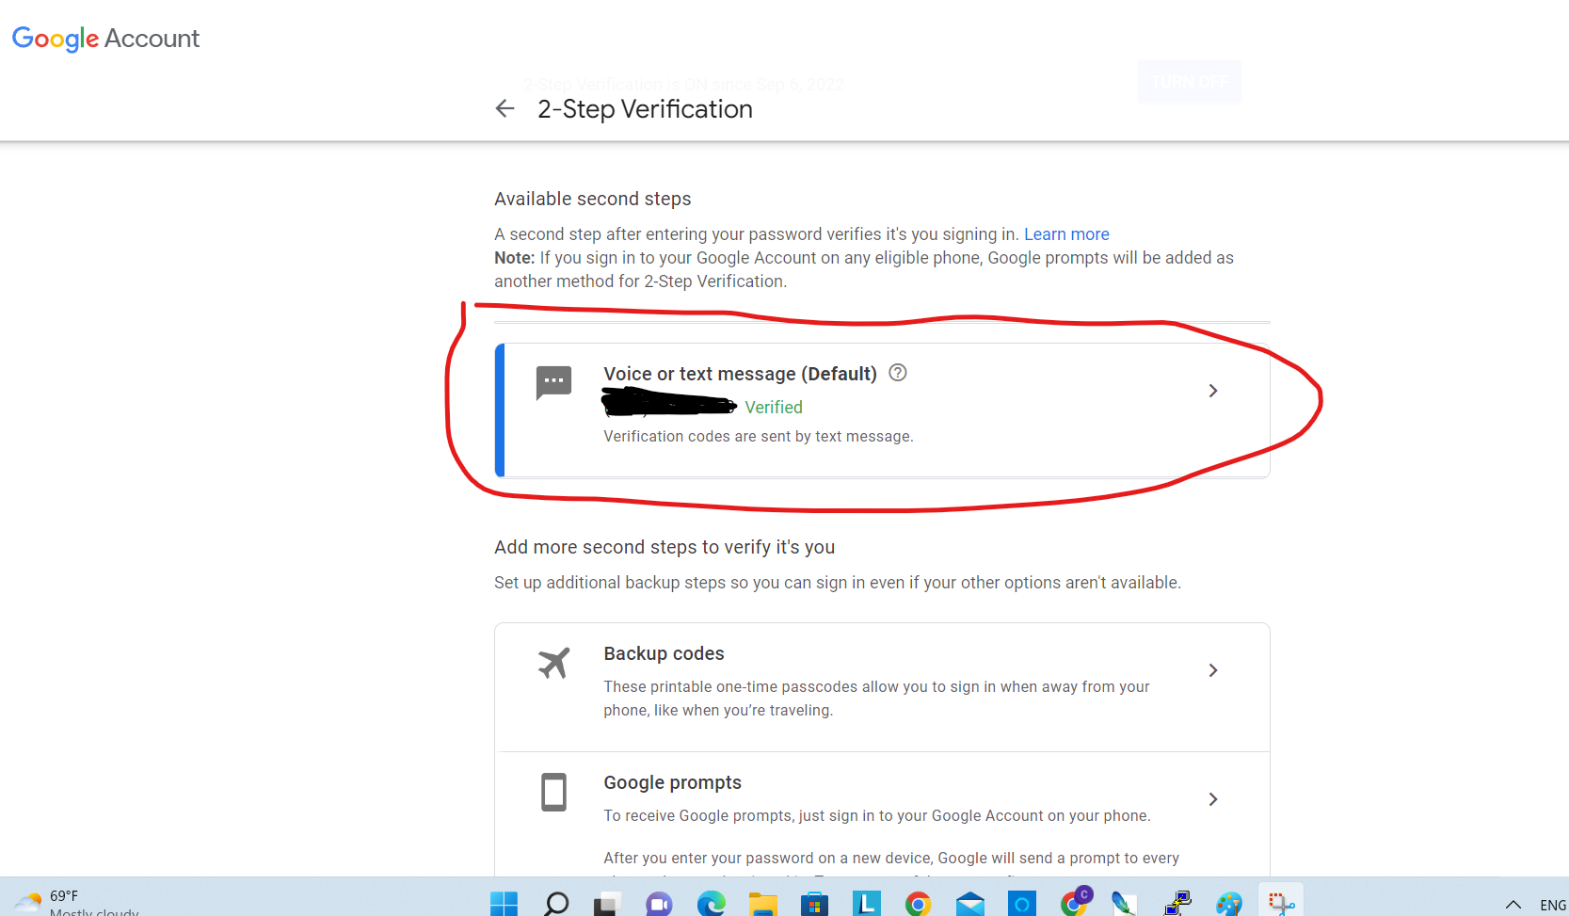
Task: Open taskbar Search magnifier
Action: pyautogui.click(x=556, y=904)
